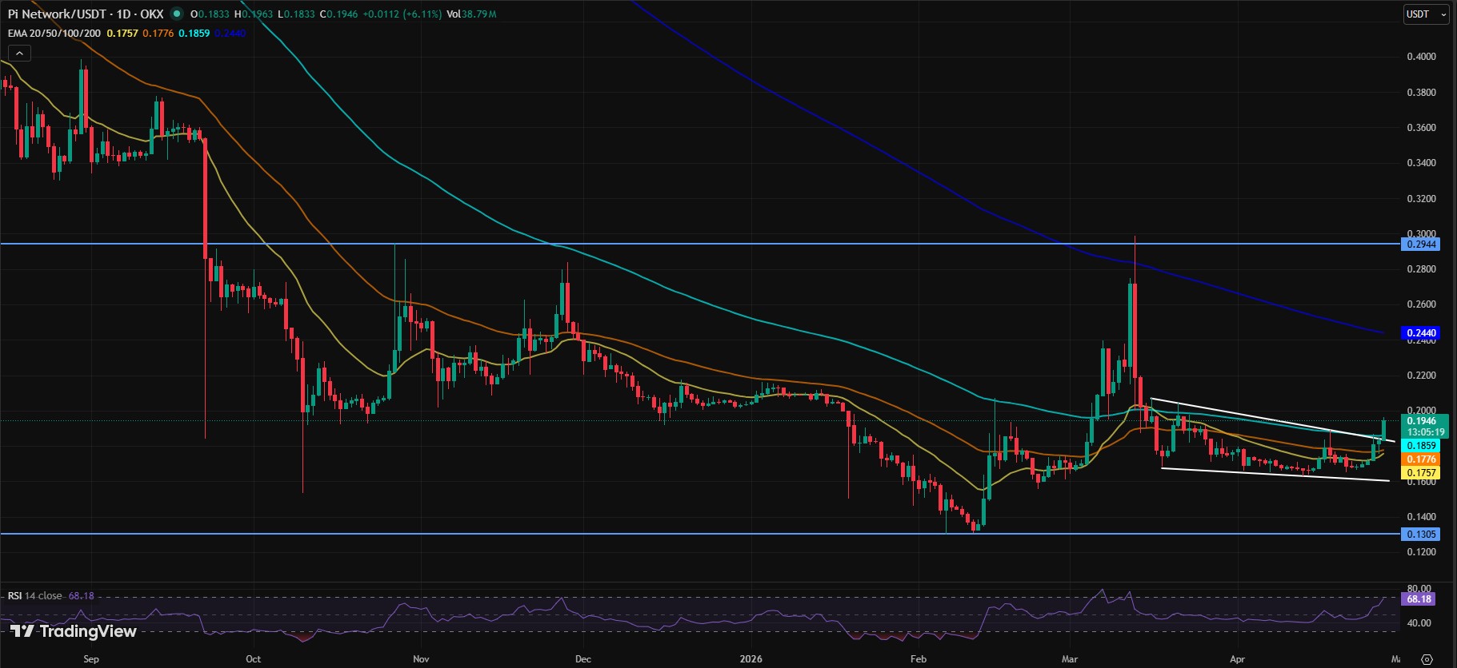Click the EMA 20 value 0.1757 in legend
The width and height of the screenshot is (1457, 668).
(x=122, y=33)
